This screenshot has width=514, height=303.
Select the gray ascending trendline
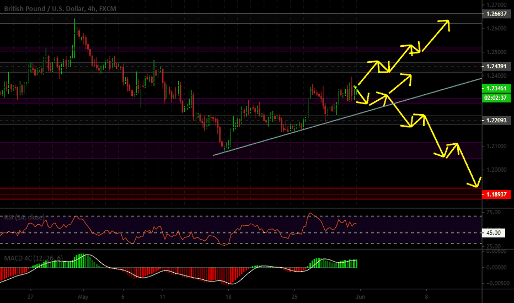click(347, 117)
